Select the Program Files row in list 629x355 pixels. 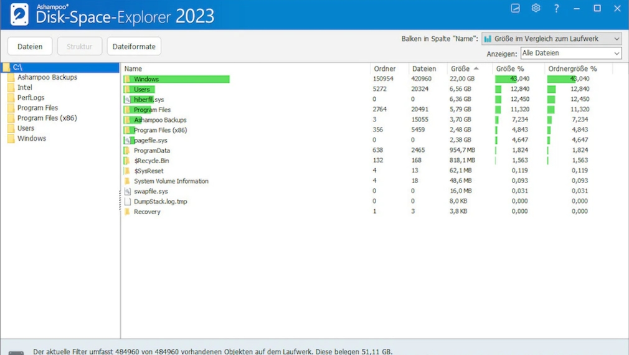pyautogui.click(x=367, y=110)
